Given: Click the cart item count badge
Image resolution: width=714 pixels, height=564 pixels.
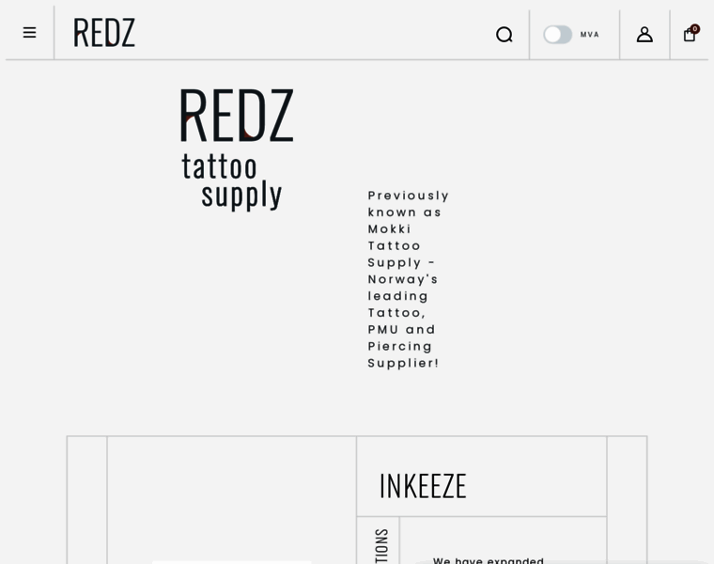Looking at the screenshot, I should coord(695,29).
